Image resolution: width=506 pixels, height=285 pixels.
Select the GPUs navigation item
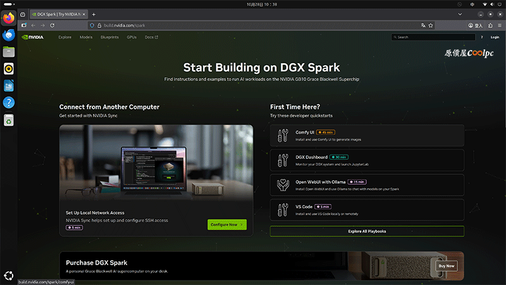pos(132,37)
